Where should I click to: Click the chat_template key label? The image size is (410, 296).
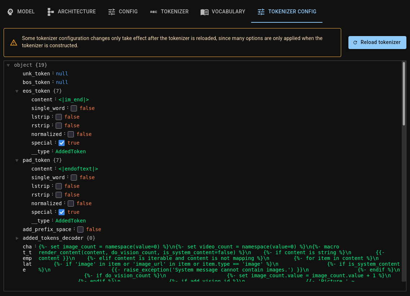coord(27,258)
